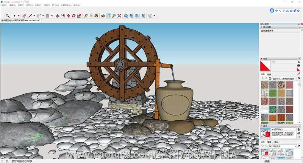Open Rectangle tool variant dropdown arrow
The width and height of the screenshot is (303, 163).
tap(52, 16)
